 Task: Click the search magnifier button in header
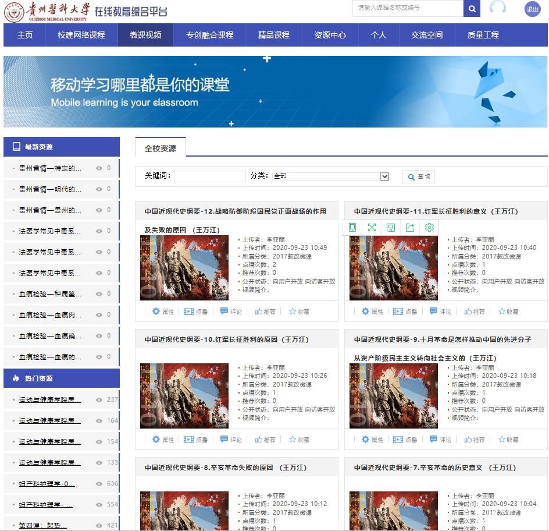472,9
